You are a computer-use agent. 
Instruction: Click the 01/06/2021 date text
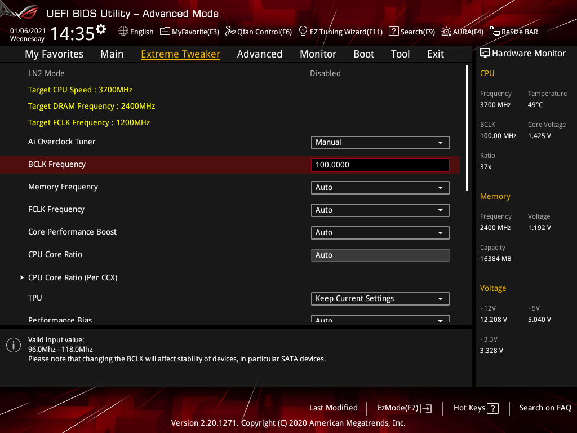(x=28, y=31)
